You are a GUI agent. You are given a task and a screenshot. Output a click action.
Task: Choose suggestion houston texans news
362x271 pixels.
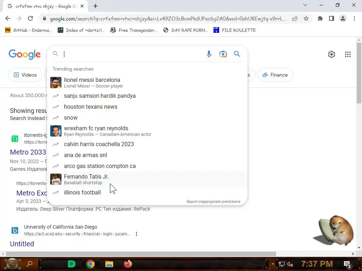coord(147,107)
